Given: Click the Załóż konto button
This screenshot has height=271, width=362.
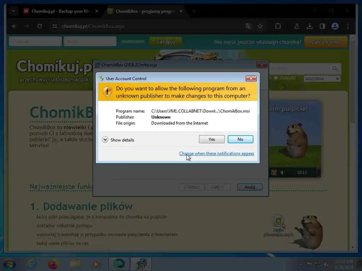Looking at the screenshot, I should 326,42.
